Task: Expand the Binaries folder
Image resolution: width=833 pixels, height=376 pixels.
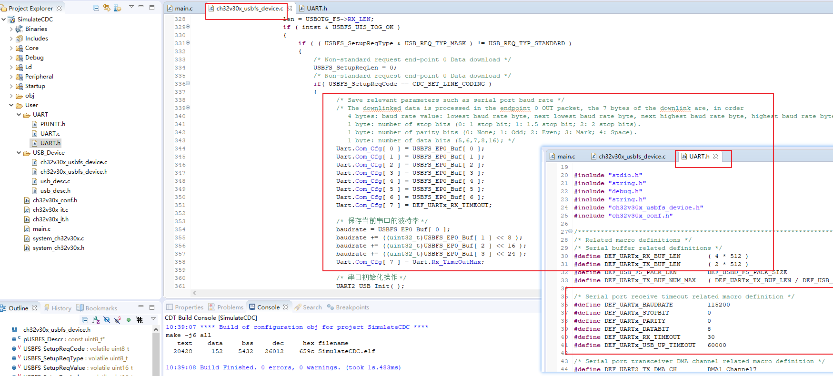Action: pyautogui.click(x=11, y=29)
